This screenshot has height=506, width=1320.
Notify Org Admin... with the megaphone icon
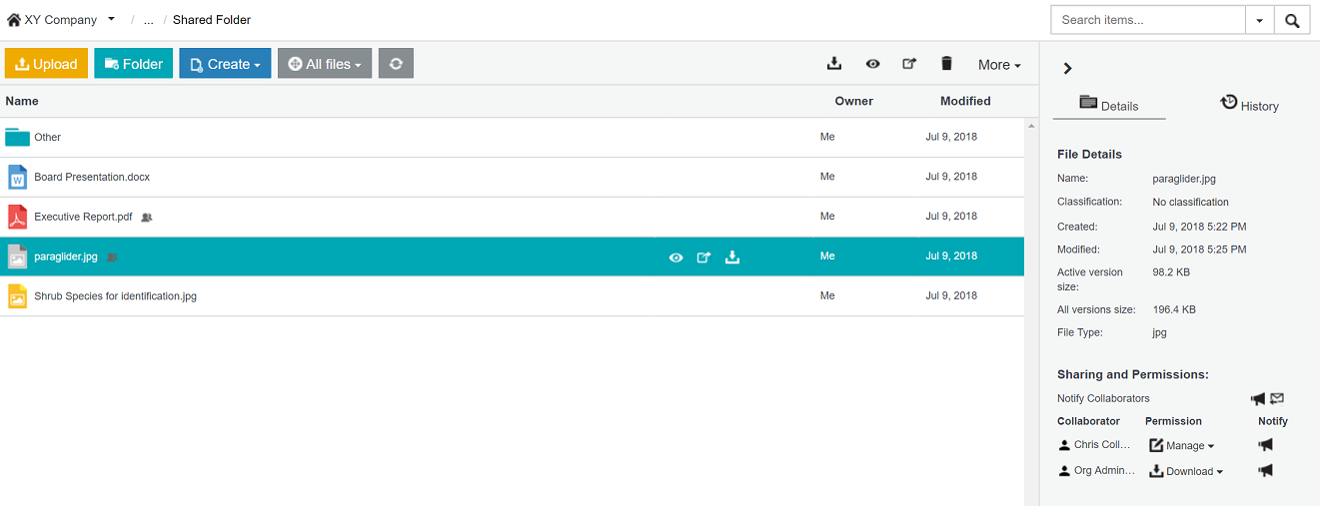pos(1265,470)
